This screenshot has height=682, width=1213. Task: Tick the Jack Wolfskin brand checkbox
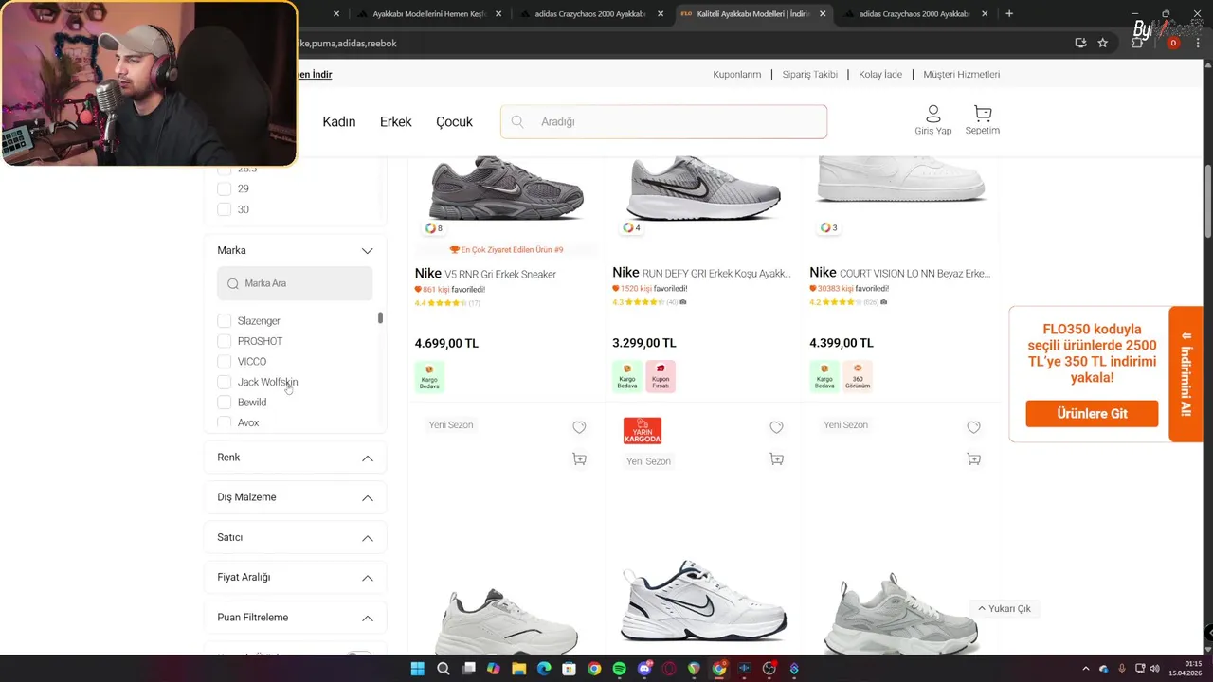coord(225,382)
